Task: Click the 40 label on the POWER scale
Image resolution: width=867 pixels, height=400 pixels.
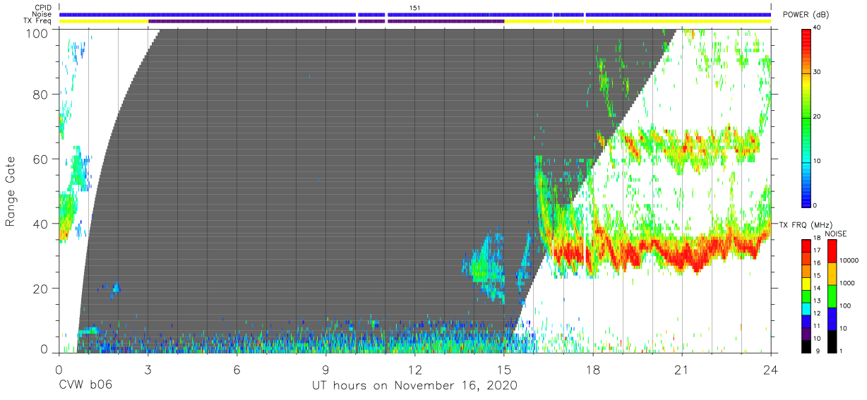Action: (x=818, y=28)
